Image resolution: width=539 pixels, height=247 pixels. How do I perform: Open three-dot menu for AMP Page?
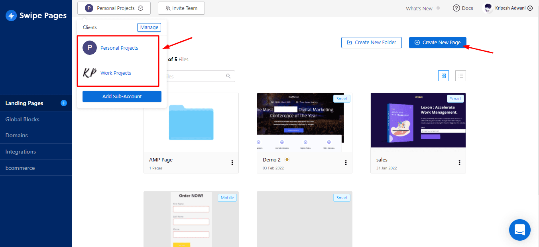(x=232, y=163)
